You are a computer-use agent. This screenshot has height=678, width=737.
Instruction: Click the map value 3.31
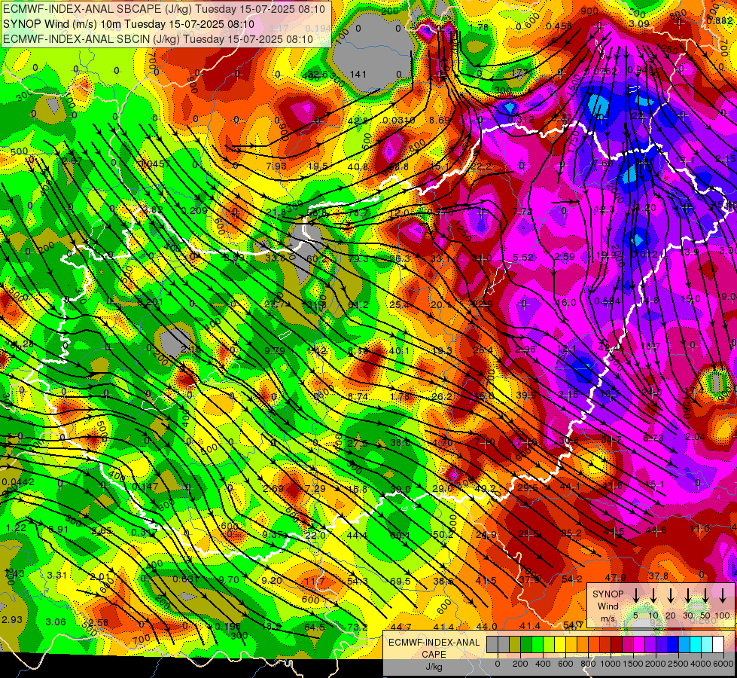click(57, 575)
